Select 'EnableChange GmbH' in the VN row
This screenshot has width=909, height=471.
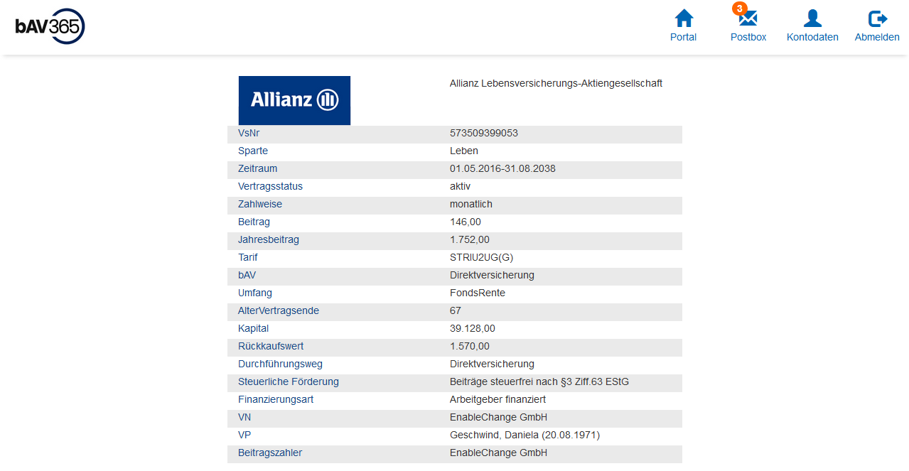[499, 418]
